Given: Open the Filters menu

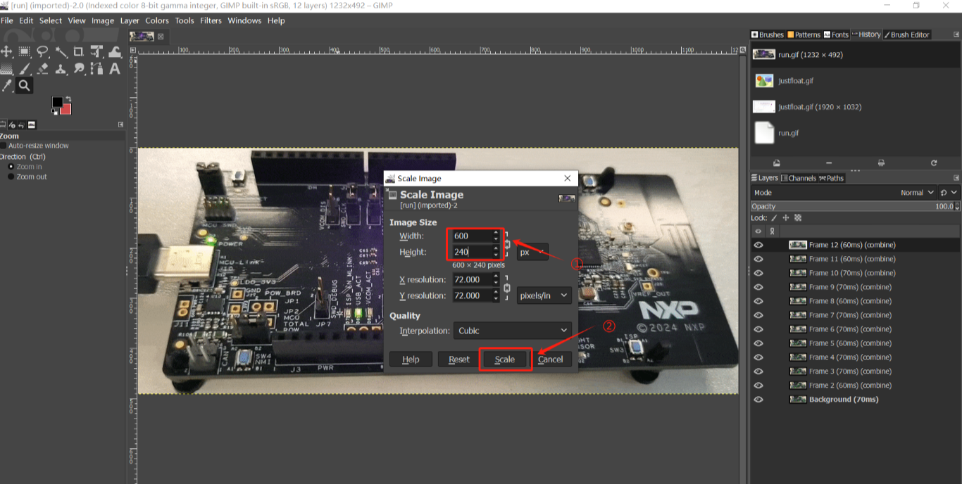Looking at the screenshot, I should (211, 20).
